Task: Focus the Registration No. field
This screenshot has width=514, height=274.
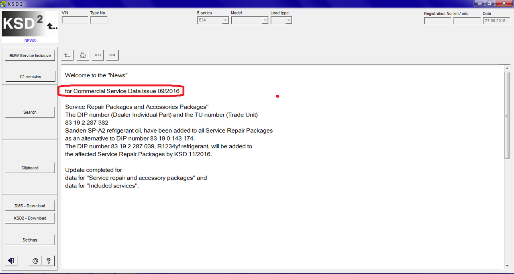Action: point(438,21)
